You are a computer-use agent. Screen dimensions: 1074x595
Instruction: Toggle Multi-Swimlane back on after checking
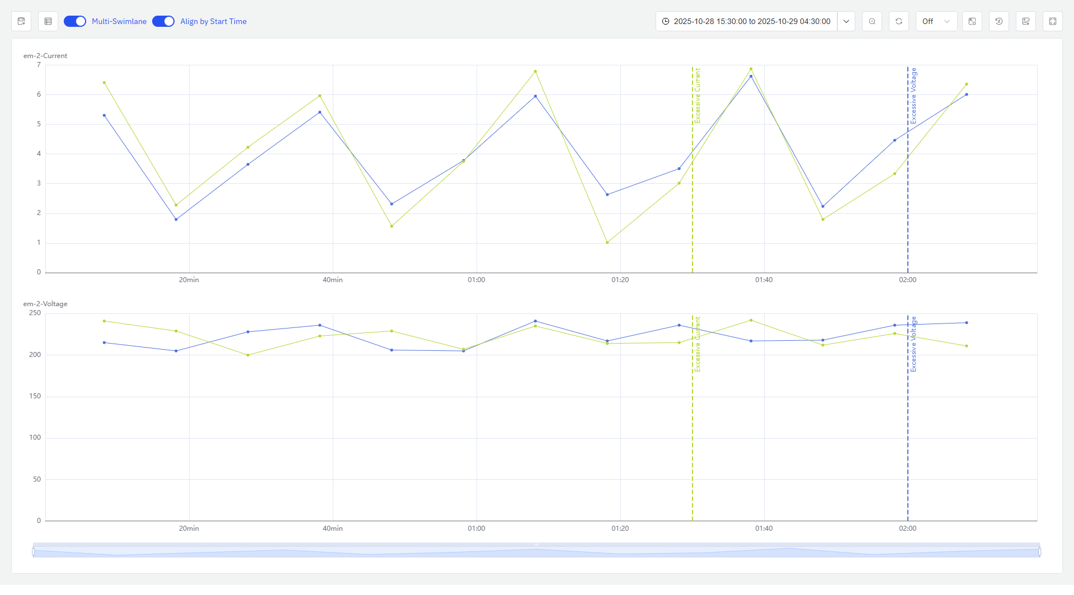point(74,21)
